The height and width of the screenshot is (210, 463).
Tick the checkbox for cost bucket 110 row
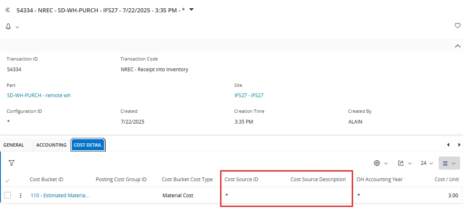coord(7,195)
